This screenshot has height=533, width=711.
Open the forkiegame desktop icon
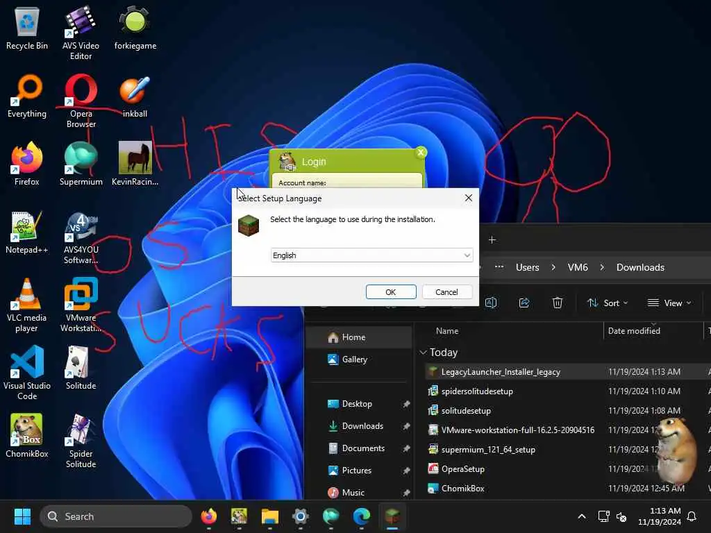click(x=135, y=28)
